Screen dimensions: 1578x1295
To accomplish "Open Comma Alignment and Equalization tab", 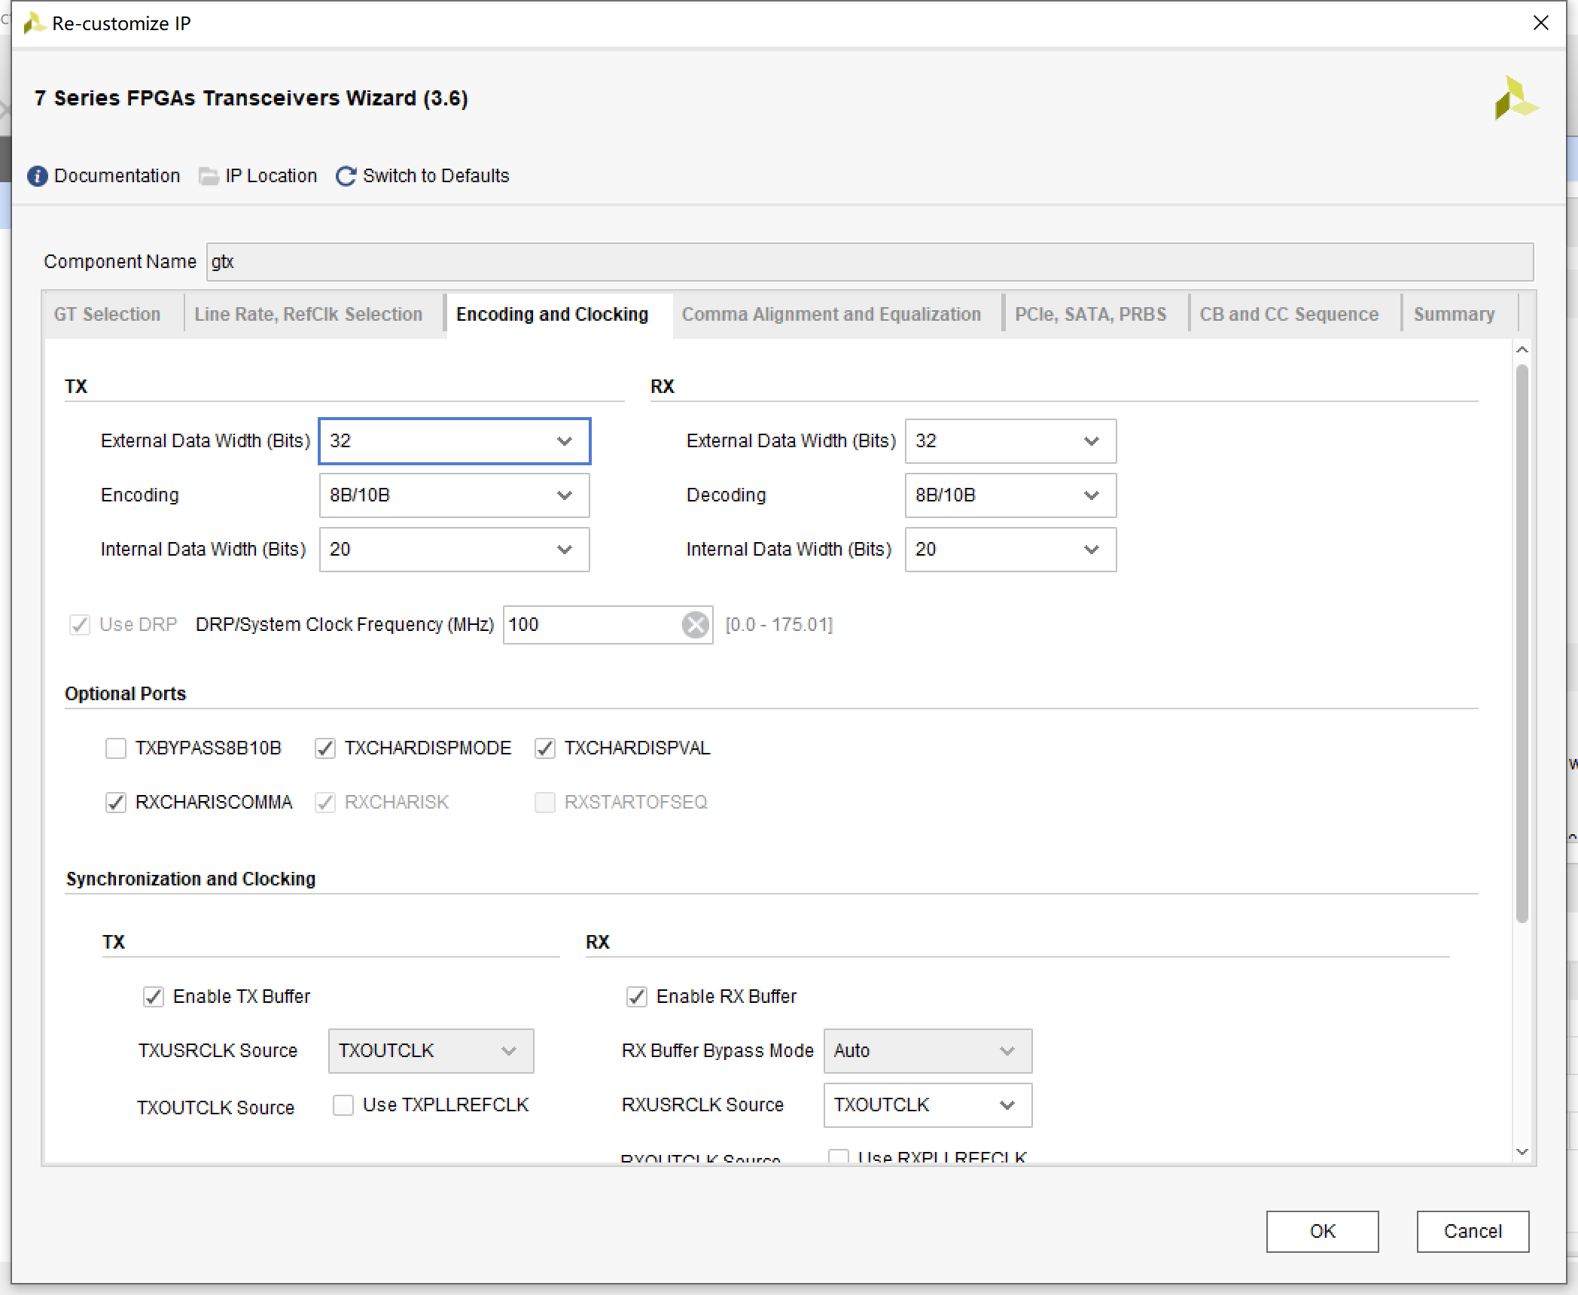I will [831, 314].
